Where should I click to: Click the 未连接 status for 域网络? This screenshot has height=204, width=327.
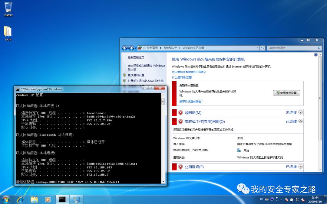coord(291,113)
